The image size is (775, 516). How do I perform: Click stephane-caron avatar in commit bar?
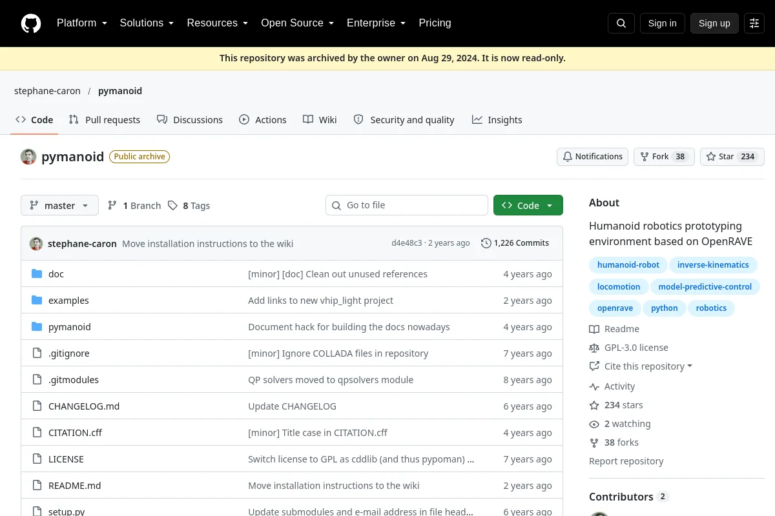36,244
